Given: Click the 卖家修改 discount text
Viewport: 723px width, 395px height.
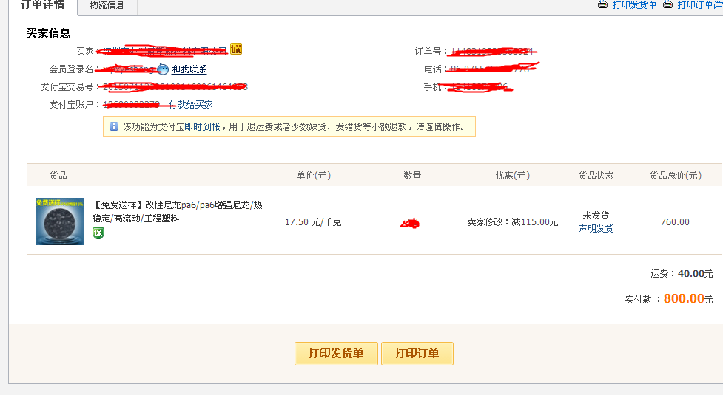Looking at the screenshot, I should click(x=513, y=221).
